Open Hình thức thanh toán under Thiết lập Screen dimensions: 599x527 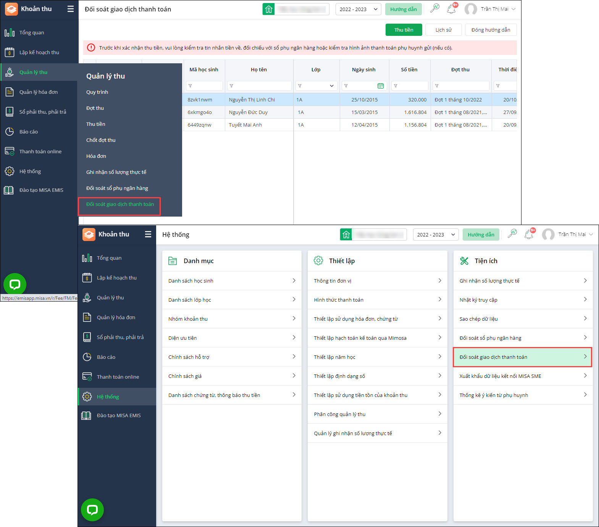pos(377,300)
